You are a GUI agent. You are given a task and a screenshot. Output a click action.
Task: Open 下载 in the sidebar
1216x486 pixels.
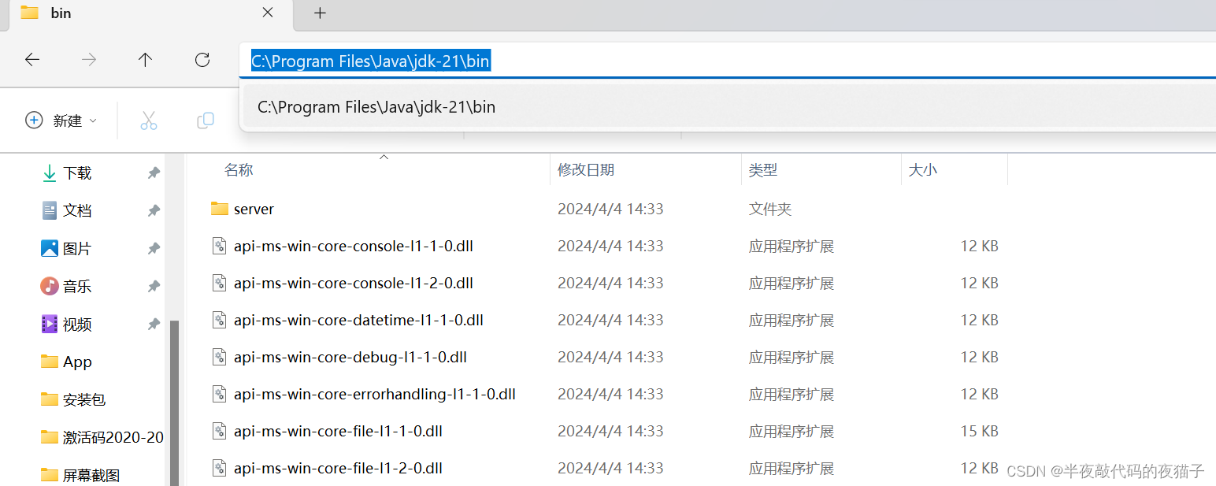click(x=77, y=173)
